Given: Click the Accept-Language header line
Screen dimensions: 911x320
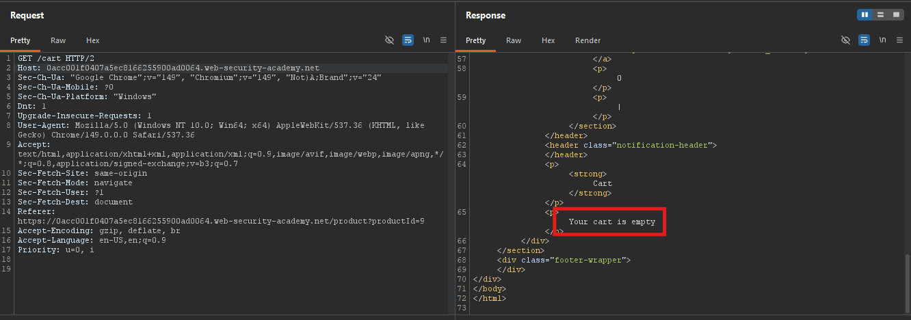Looking at the screenshot, I should [x=92, y=241].
